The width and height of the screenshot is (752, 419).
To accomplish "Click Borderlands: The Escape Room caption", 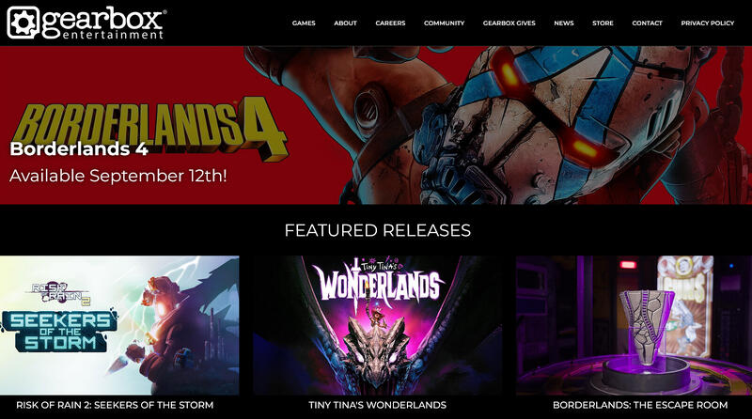I will [x=640, y=405].
